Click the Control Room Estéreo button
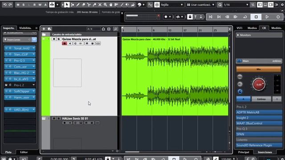Screen dimensions: 285x160 [261, 99]
